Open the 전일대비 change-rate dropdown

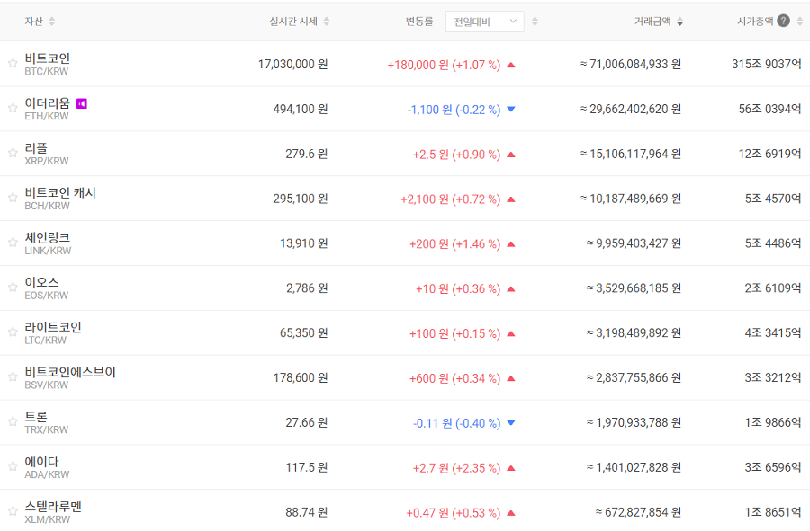click(484, 22)
